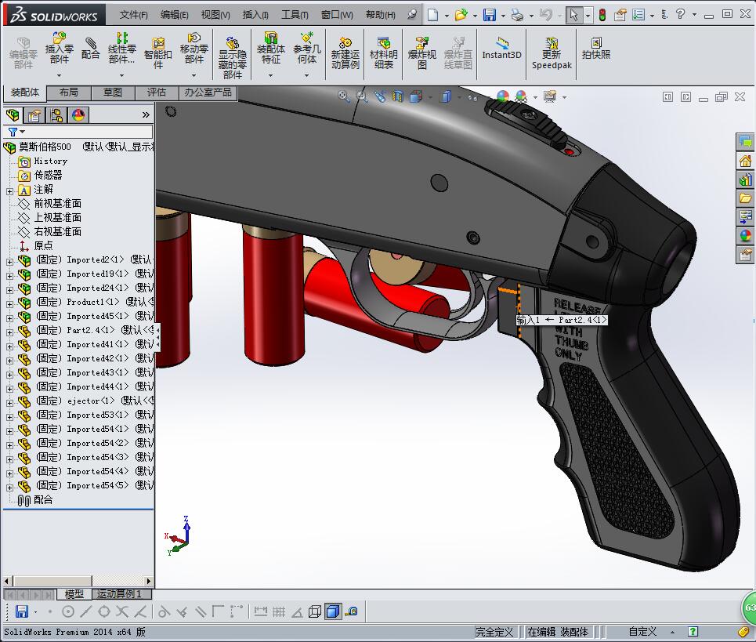Click the SolidWorks Resources home icon
This screenshot has width=756, height=642.
(745, 161)
